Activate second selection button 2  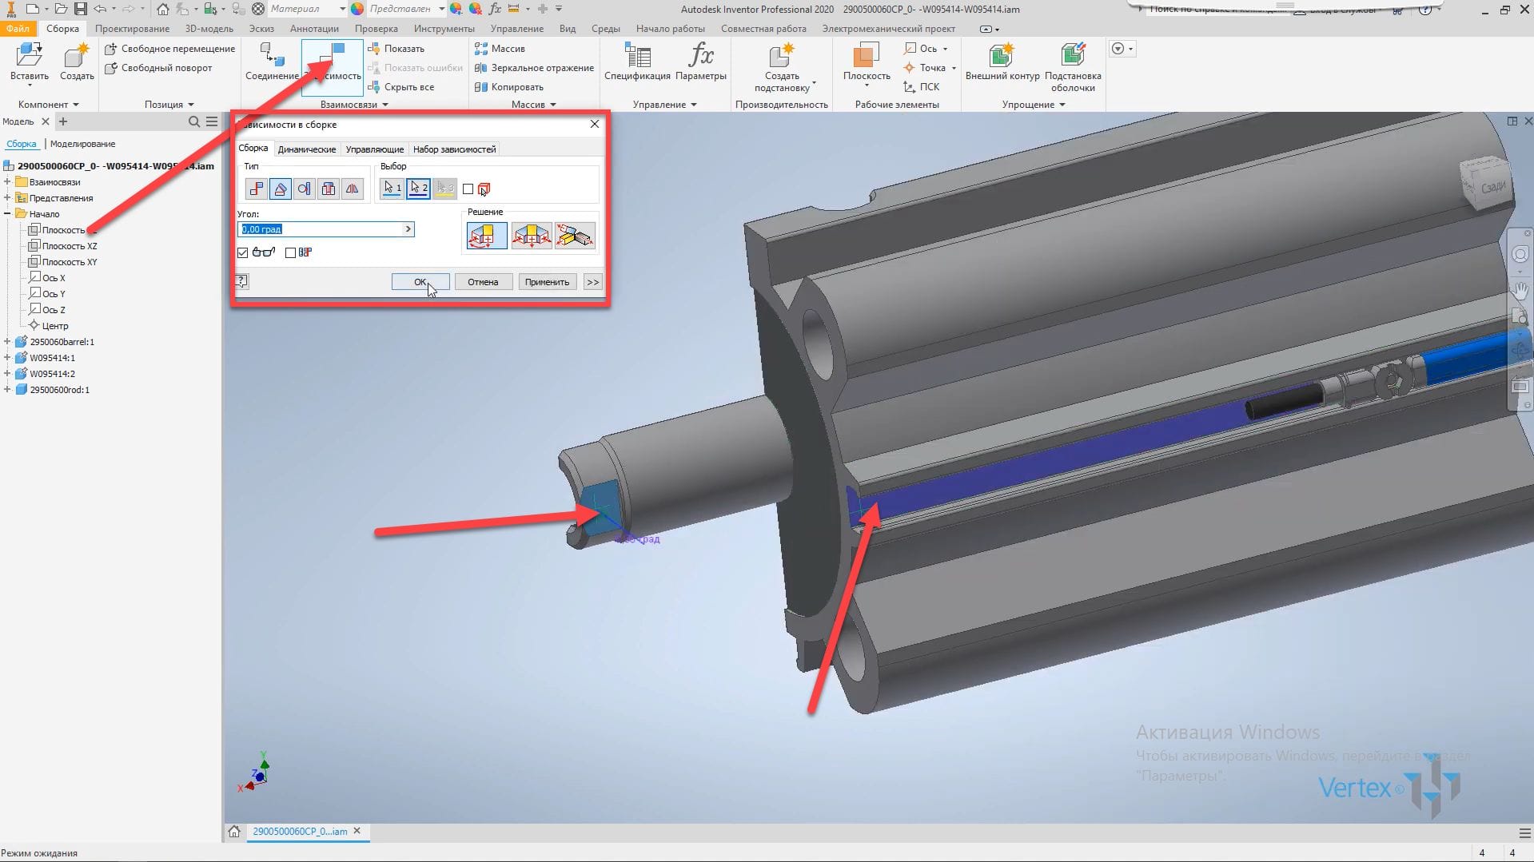418,189
